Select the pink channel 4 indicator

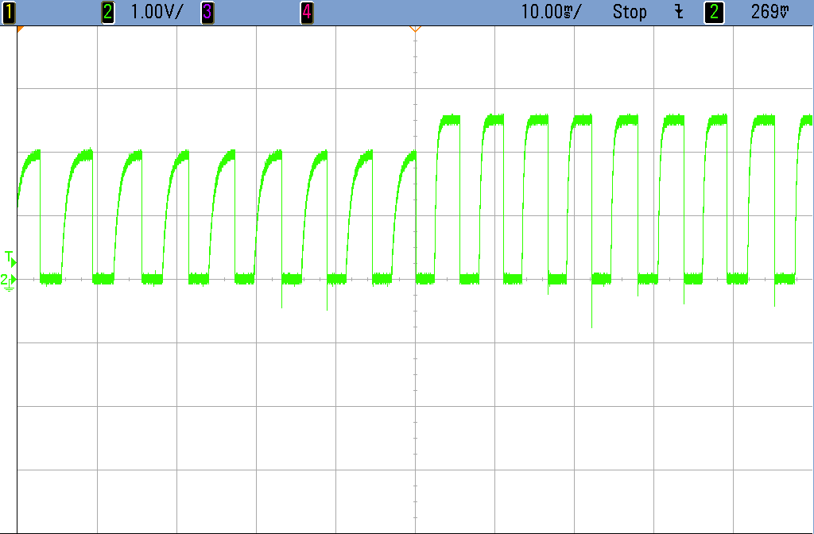pos(307,12)
